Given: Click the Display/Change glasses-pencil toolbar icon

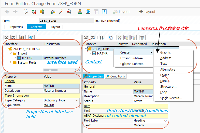Looking at the screenshot, I should pyautogui.click(x=26, y=12).
